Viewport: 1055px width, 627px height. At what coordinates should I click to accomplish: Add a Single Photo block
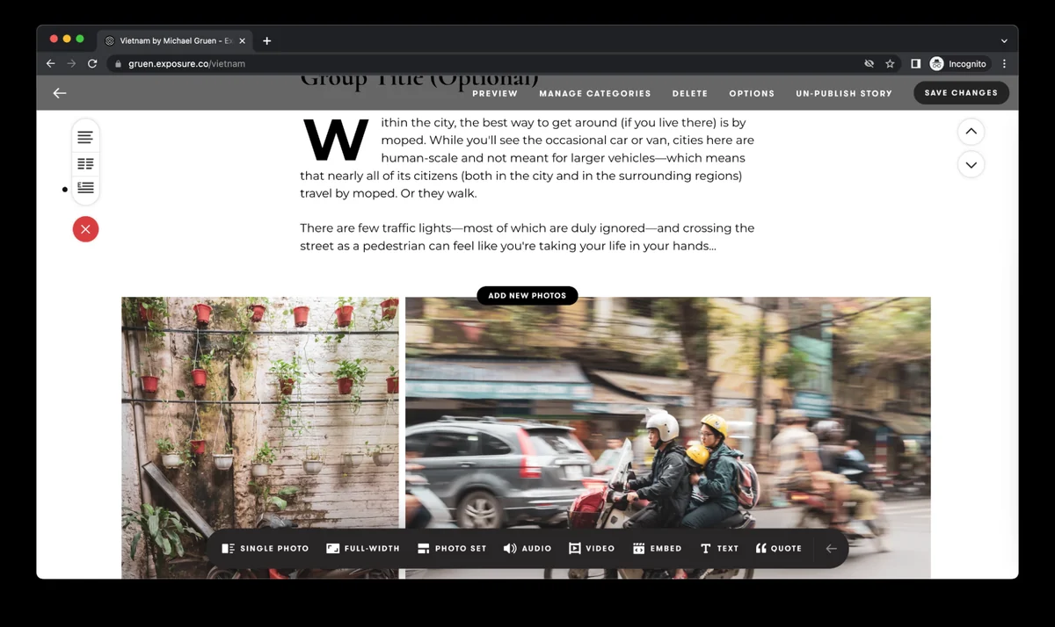click(x=265, y=548)
